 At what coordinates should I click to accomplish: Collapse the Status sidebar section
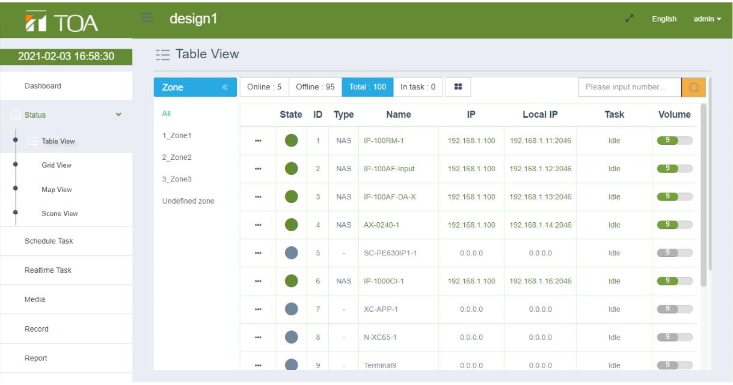[118, 115]
